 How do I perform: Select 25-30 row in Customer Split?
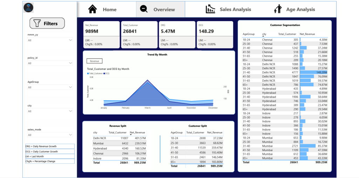(x=197, y=143)
